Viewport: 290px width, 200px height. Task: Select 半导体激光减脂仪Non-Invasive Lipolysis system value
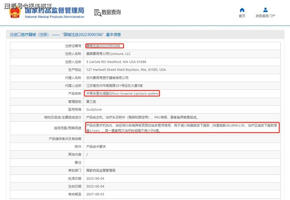click(122, 93)
